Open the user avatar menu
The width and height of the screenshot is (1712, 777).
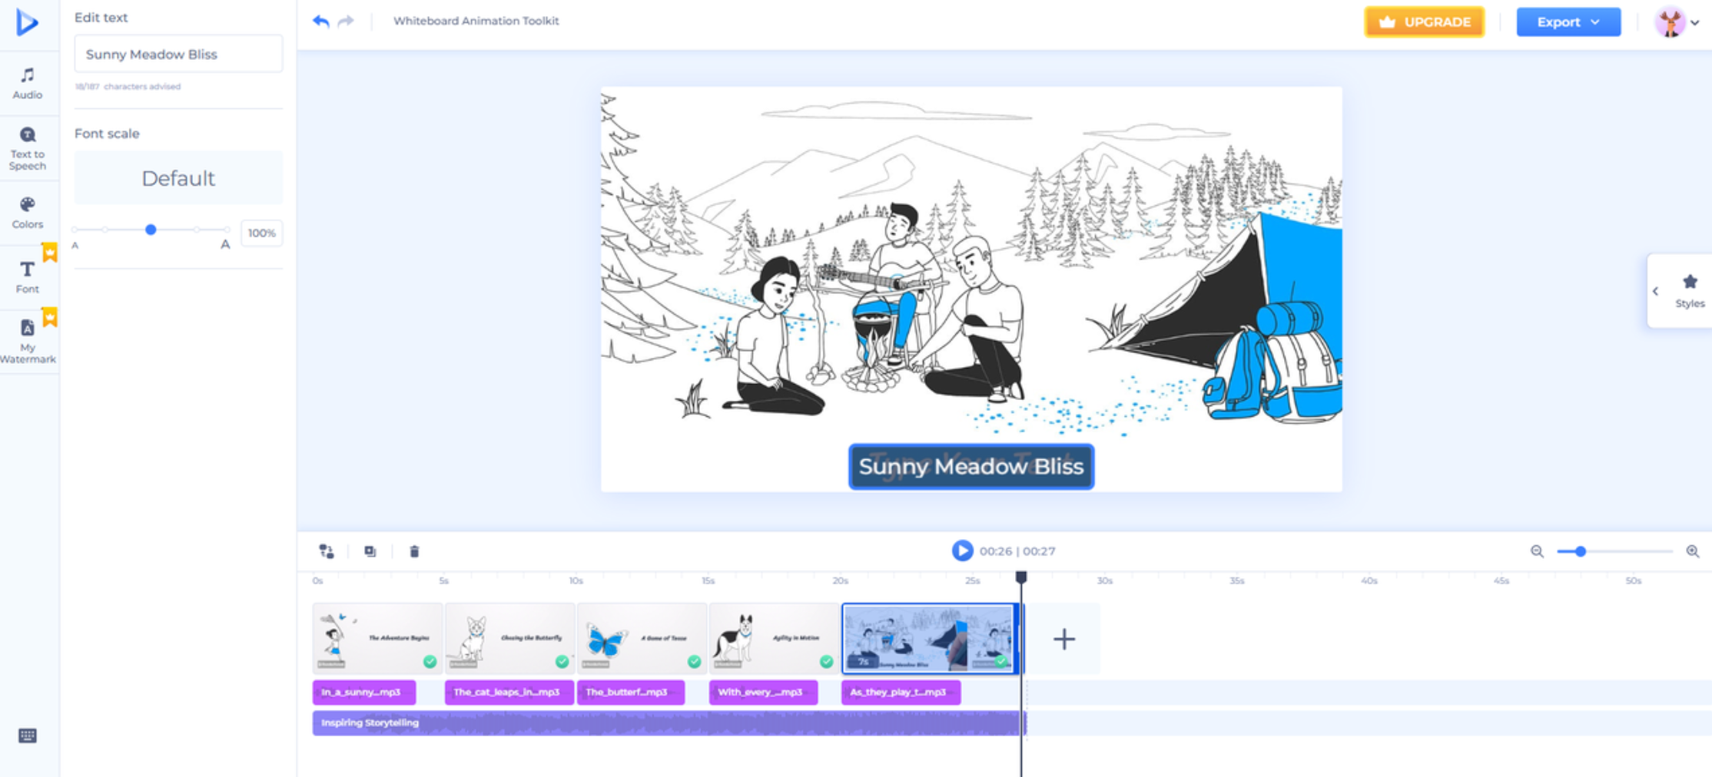point(1676,22)
